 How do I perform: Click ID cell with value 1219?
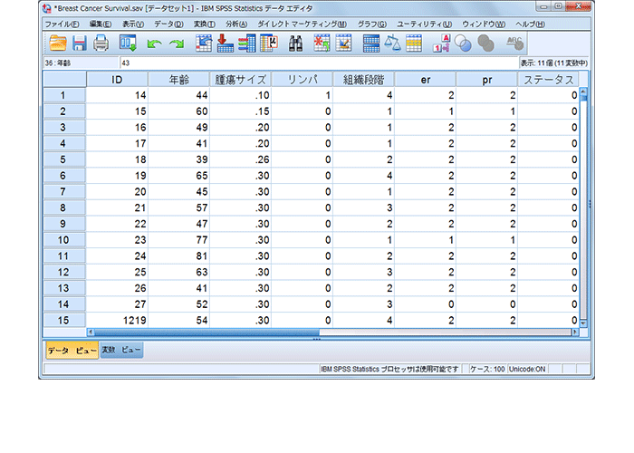coord(117,321)
